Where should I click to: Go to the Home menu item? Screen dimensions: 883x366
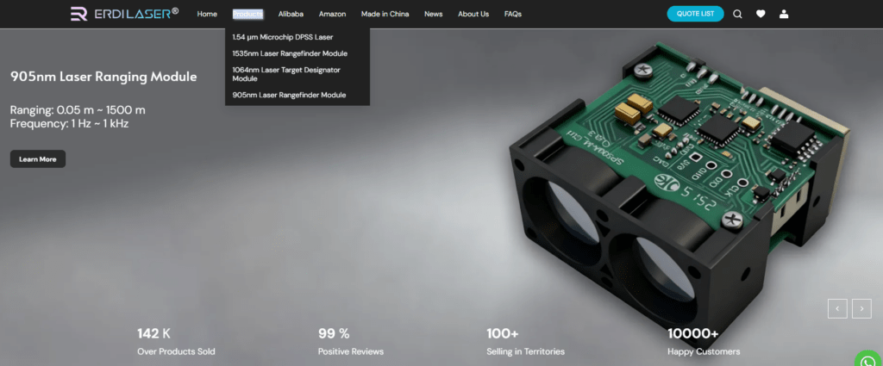[207, 14]
